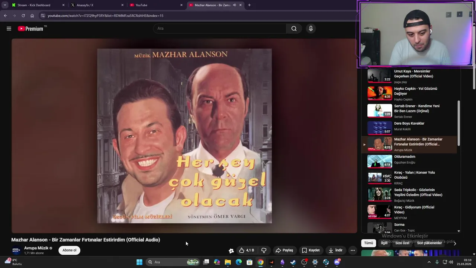Mute the Mazhar Alanson tab audio
Image resolution: width=476 pixels, height=268 pixels.
point(234,5)
